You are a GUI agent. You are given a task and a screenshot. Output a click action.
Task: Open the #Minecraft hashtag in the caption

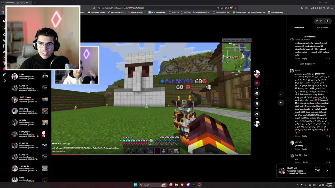(78, 148)
